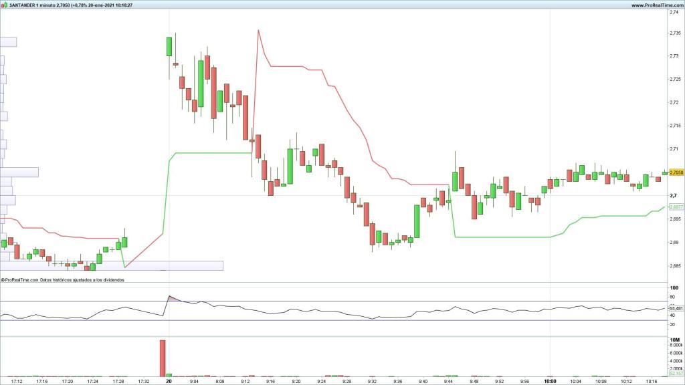The height and width of the screenshot is (385, 685).
Task: Click the 17:12 time axis label
Action: [x=16, y=382]
